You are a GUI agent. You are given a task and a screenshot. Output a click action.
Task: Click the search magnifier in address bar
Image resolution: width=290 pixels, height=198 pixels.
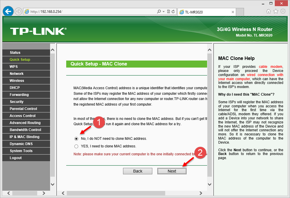click(x=159, y=12)
